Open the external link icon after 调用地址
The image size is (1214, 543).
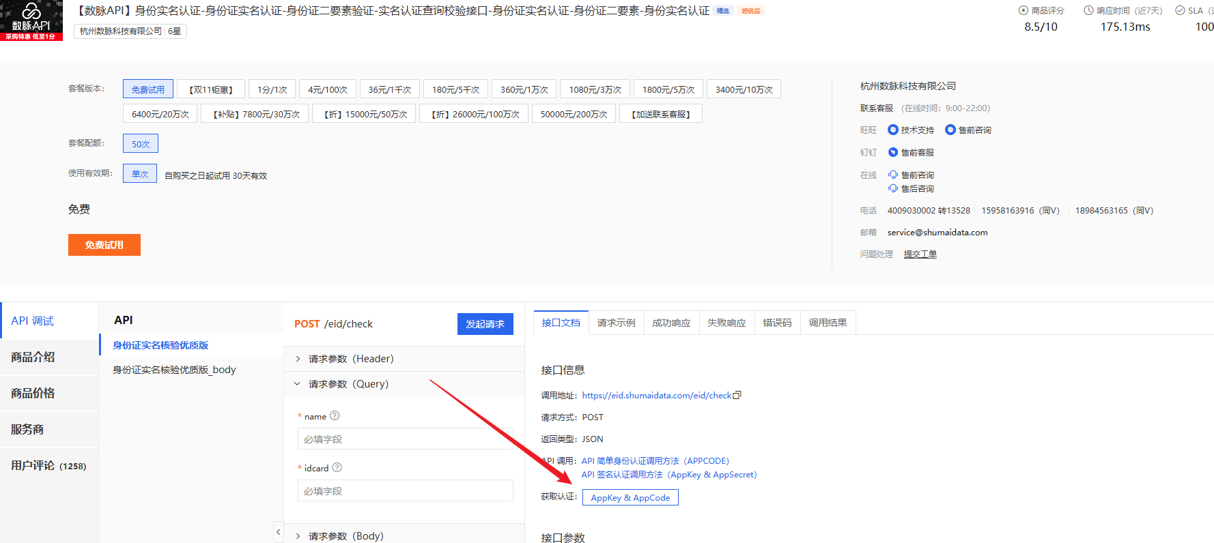point(737,395)
